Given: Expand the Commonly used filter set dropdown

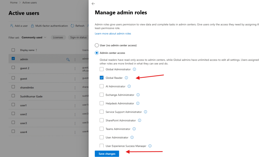Looking at the screenshot, I should pos(34,38).
